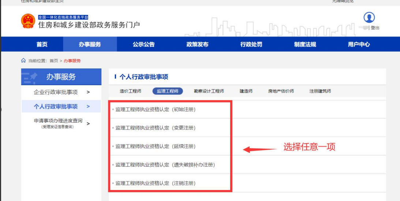Open the 行政处罚 navigation item

(x=251, y=44)
